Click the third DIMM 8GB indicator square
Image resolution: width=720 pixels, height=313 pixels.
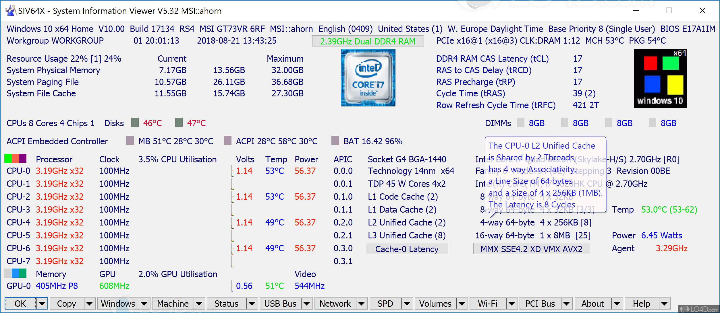[x=609, y=122]
